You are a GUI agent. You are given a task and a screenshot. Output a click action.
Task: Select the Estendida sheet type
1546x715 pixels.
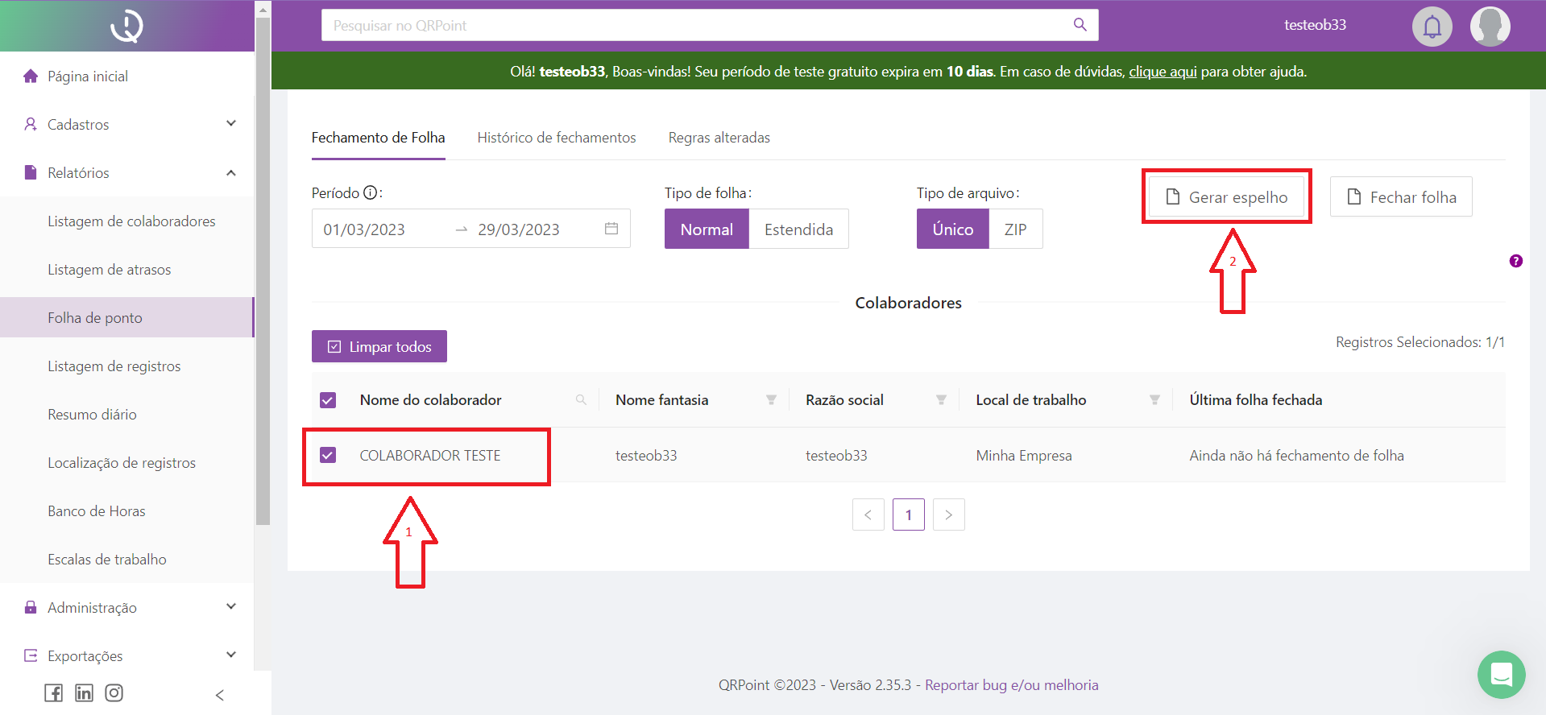pos(798,229)
